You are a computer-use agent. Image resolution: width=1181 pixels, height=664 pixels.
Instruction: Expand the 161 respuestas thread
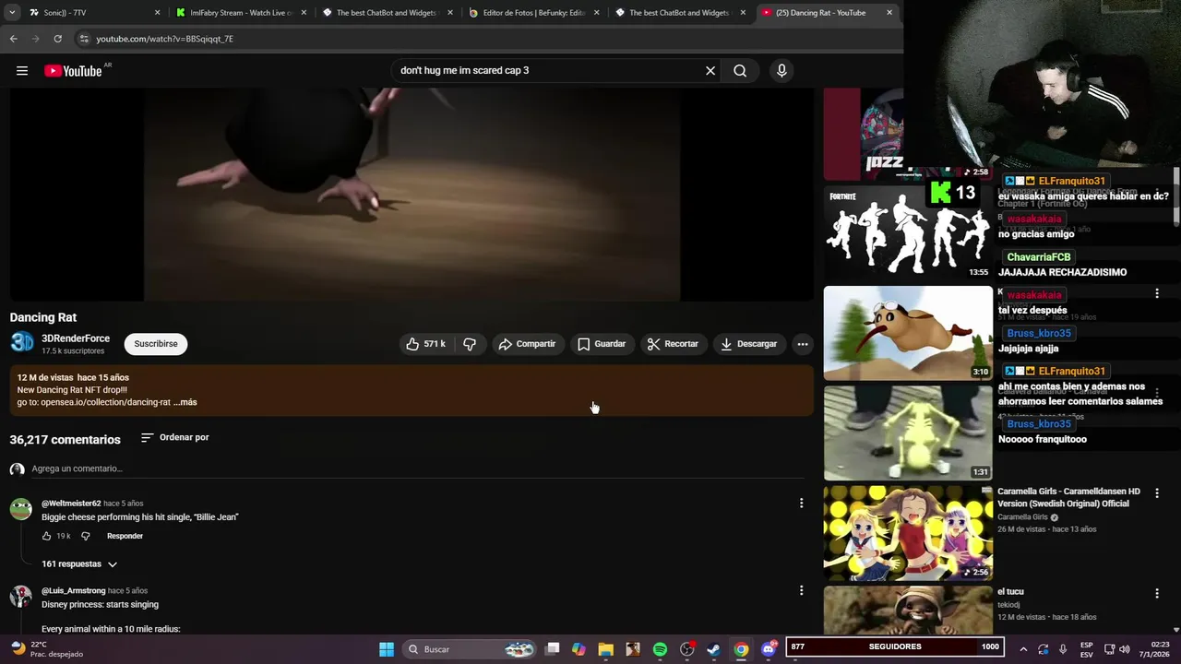click(79, 563)
